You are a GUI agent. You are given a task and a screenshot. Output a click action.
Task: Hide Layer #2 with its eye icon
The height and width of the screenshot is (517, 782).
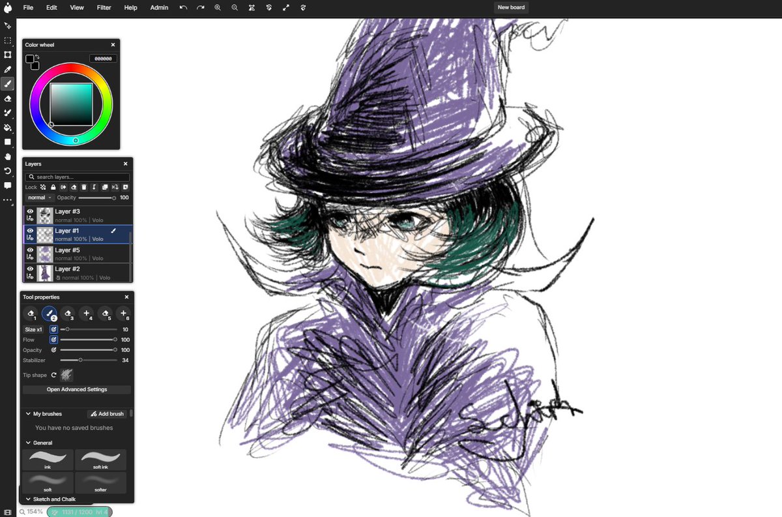coord(31,269)
